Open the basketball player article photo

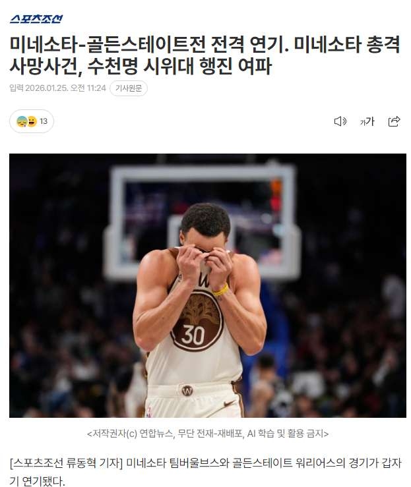click(208, 285)
